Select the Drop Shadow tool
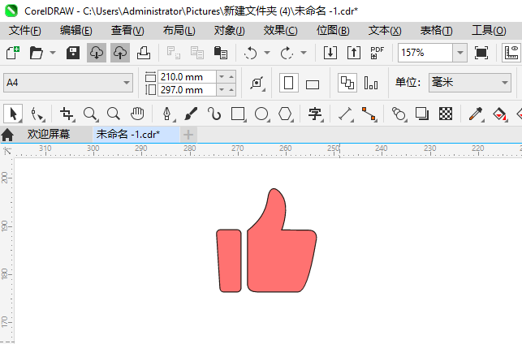Screen dimensions: 522x344 coord(422,114)
